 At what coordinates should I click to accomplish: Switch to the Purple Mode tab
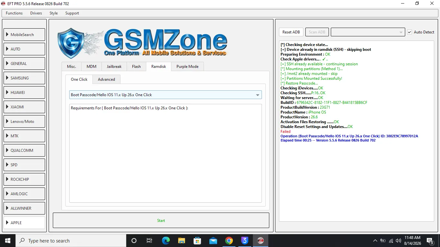pos(187,67)
